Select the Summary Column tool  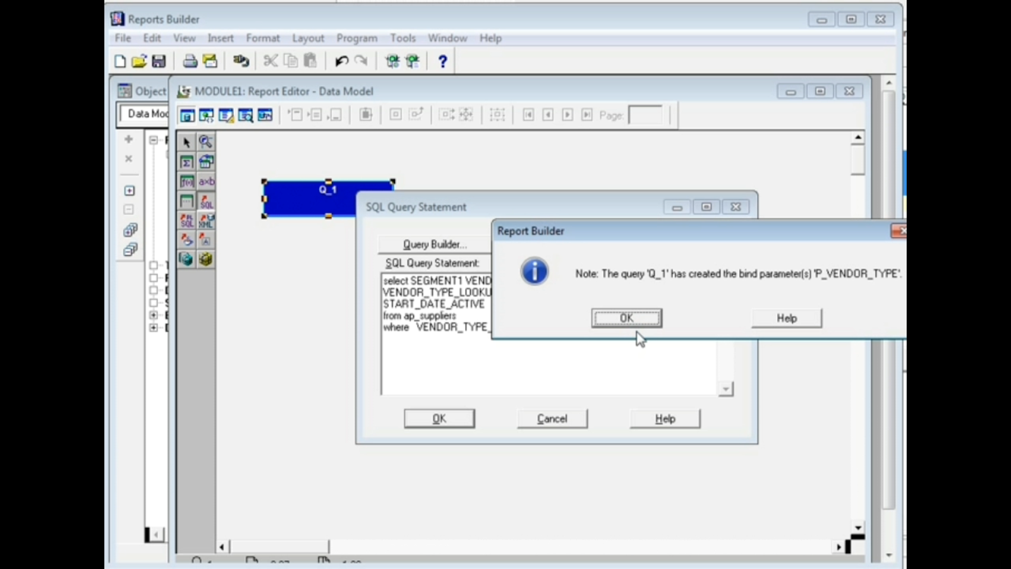[x=187, y=162]
